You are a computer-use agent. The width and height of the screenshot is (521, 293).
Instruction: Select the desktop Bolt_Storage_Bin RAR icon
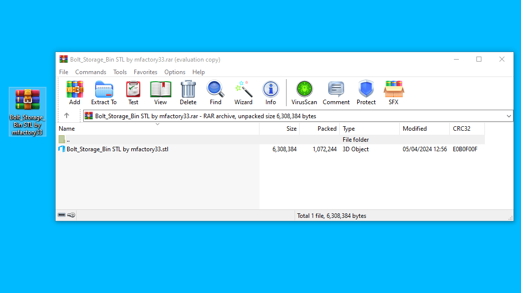27,112
